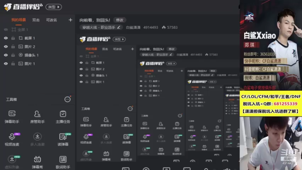
Task: Lock the 图片 1 layer
Action: coord(13,63)
